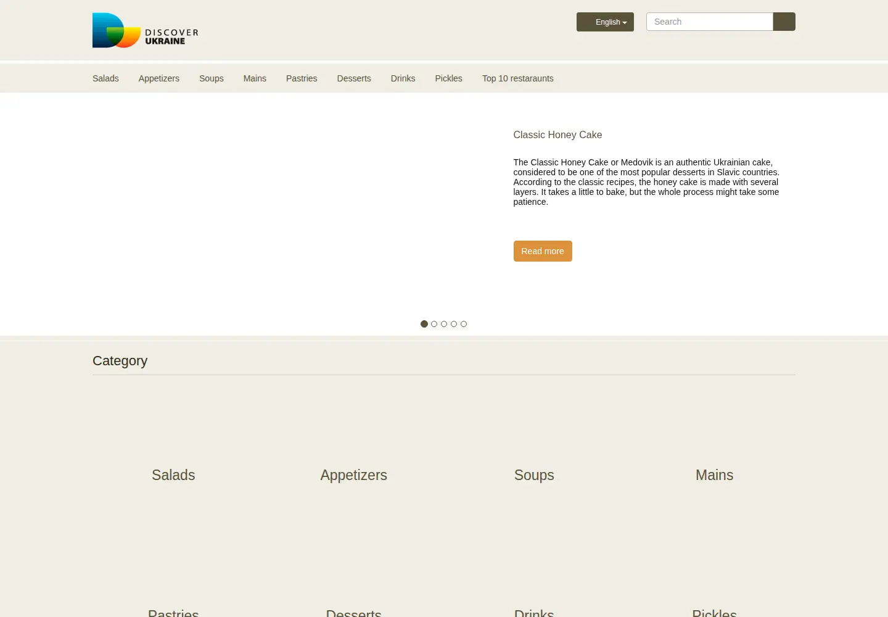Viewport: 888px width, 617px height.
Task: Click the Discover Ukraine logo
Action: (x=146, y=30)
